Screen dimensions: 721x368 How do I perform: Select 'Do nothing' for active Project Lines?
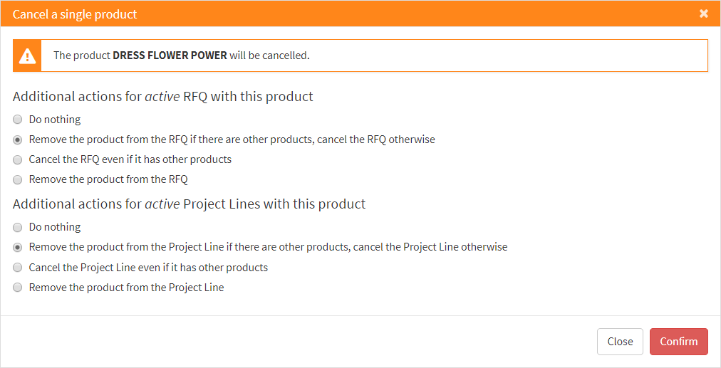18,227
